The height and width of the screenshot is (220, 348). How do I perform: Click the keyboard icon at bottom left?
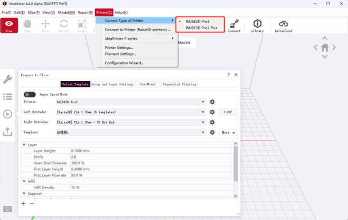[7, 209]
